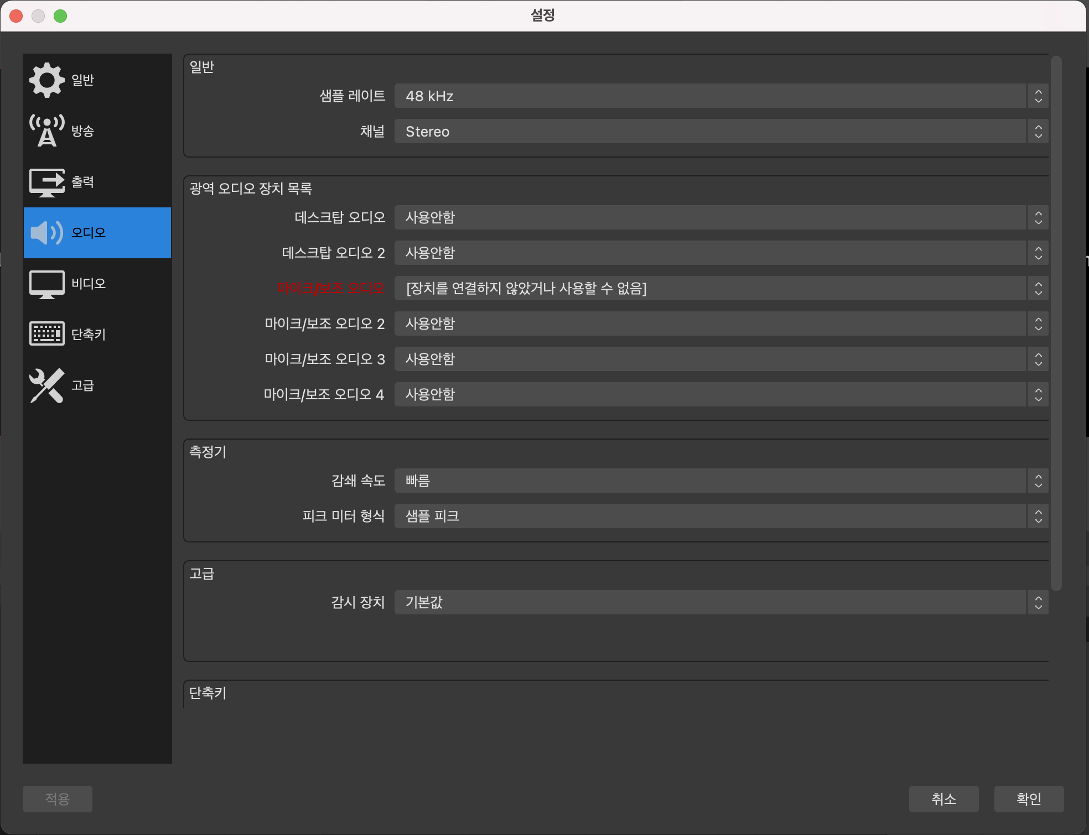
Task: Click the 광역 오디오 장치 목록 heading
Action: coord(251,189)
